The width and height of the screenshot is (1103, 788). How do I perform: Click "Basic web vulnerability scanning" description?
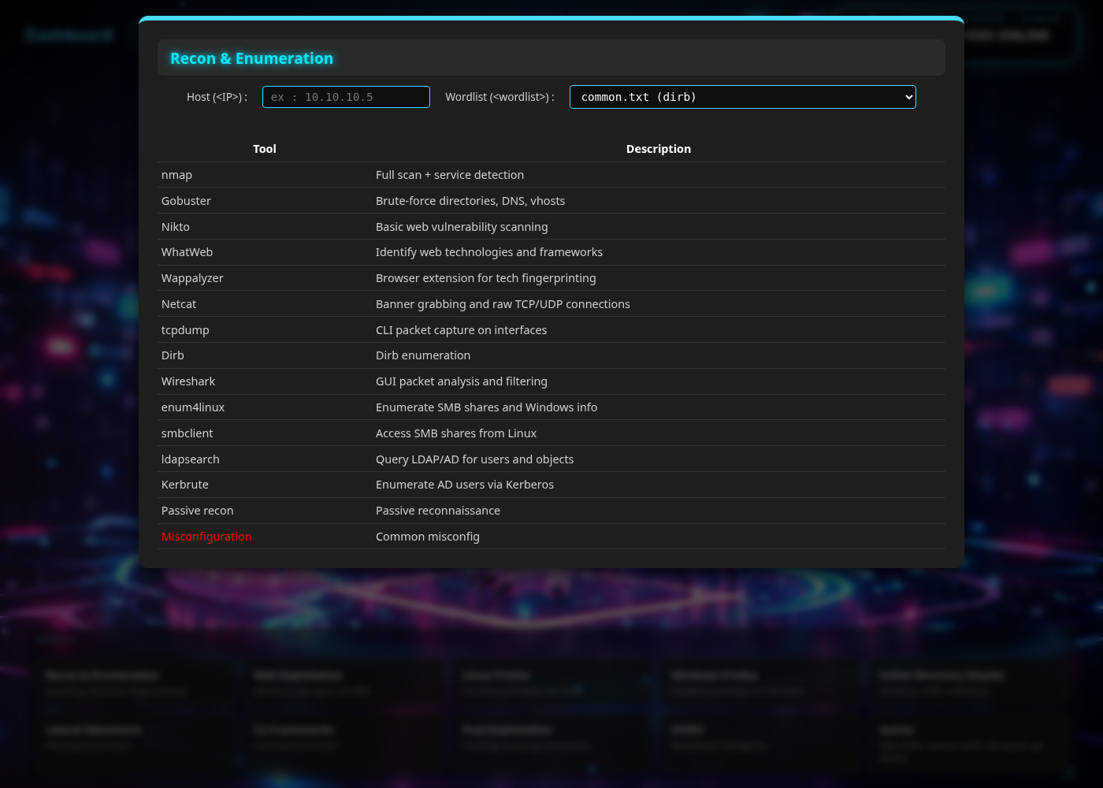462,227
